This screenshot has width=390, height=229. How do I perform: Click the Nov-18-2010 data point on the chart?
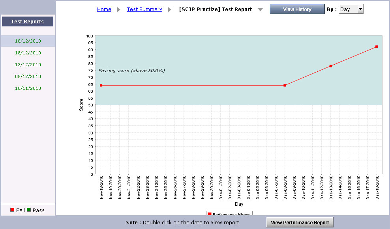(x=101, y=85)
